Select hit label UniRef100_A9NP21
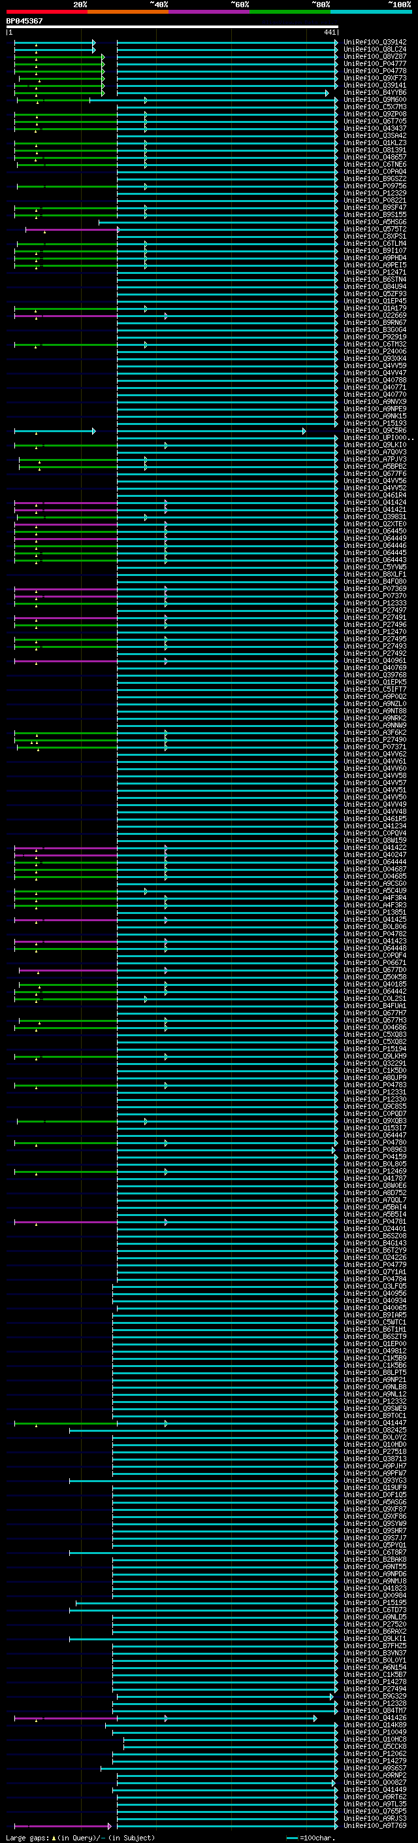The height and width of the screenshot is (1843, 418). click(x=375, y=1380)
